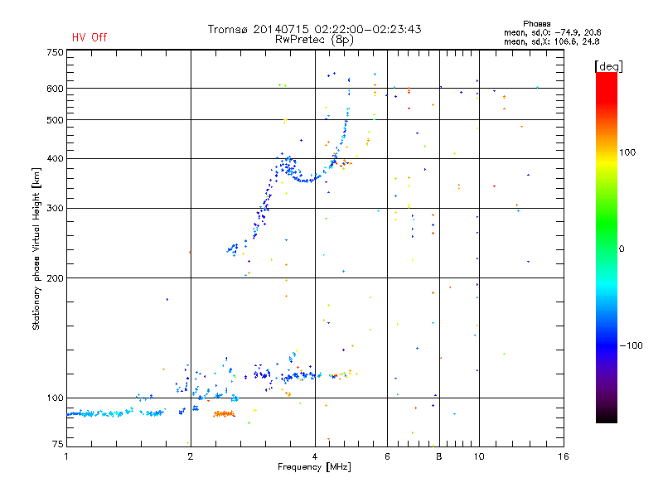Click the blue F-layer cusp near 400 km

click(x=288, y=166)
